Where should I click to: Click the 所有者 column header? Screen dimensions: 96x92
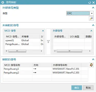coord(30,37)
